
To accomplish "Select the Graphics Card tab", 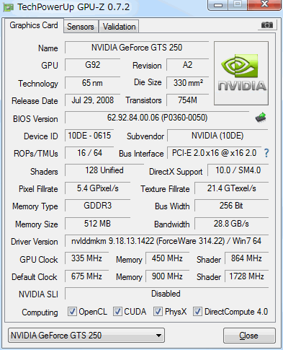I will (34, 25).
